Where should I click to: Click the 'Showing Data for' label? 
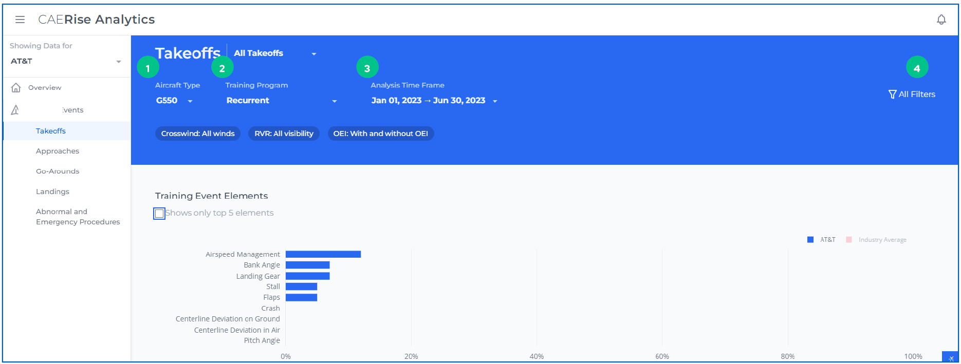pos(41,46)
